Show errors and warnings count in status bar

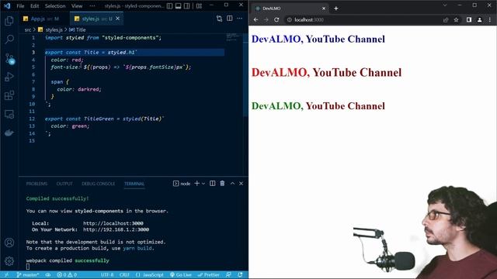click(x=67, y=274)
